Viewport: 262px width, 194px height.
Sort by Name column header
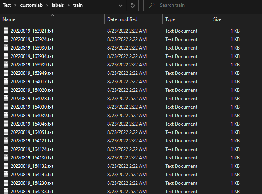(52, 19)
